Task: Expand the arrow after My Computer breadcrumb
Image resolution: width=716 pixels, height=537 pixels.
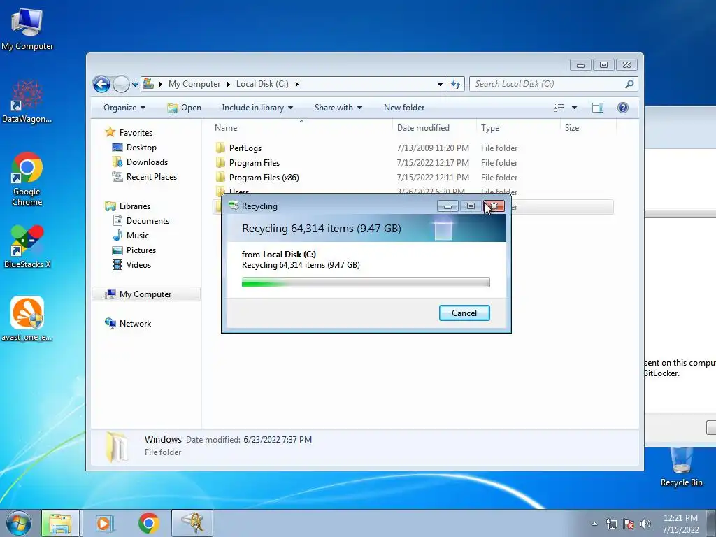Action: coord(229,84)
